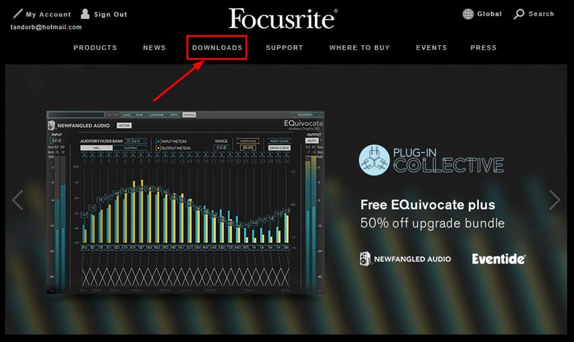Click the Eventide logo
The height and width of the screenshot is (342, 574).
point(498,259)
